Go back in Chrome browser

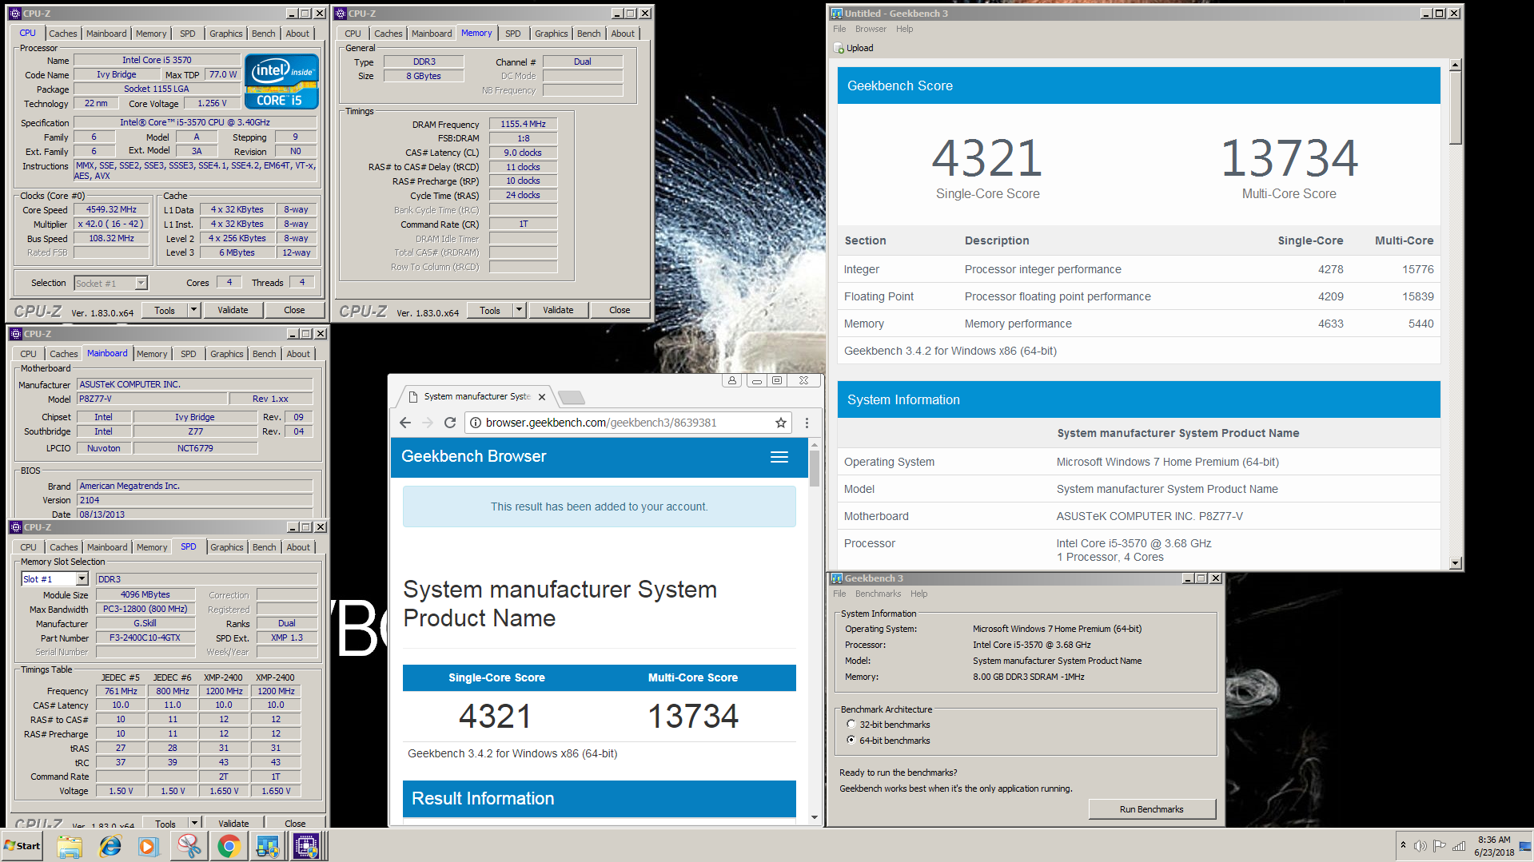click(405, 423)
